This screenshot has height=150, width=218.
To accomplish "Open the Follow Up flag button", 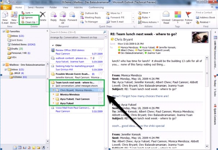I will click(x=189, y=18).
